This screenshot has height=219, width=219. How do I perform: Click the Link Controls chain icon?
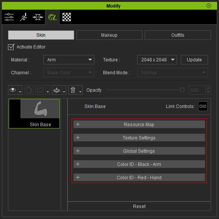[x=203, y=106]
